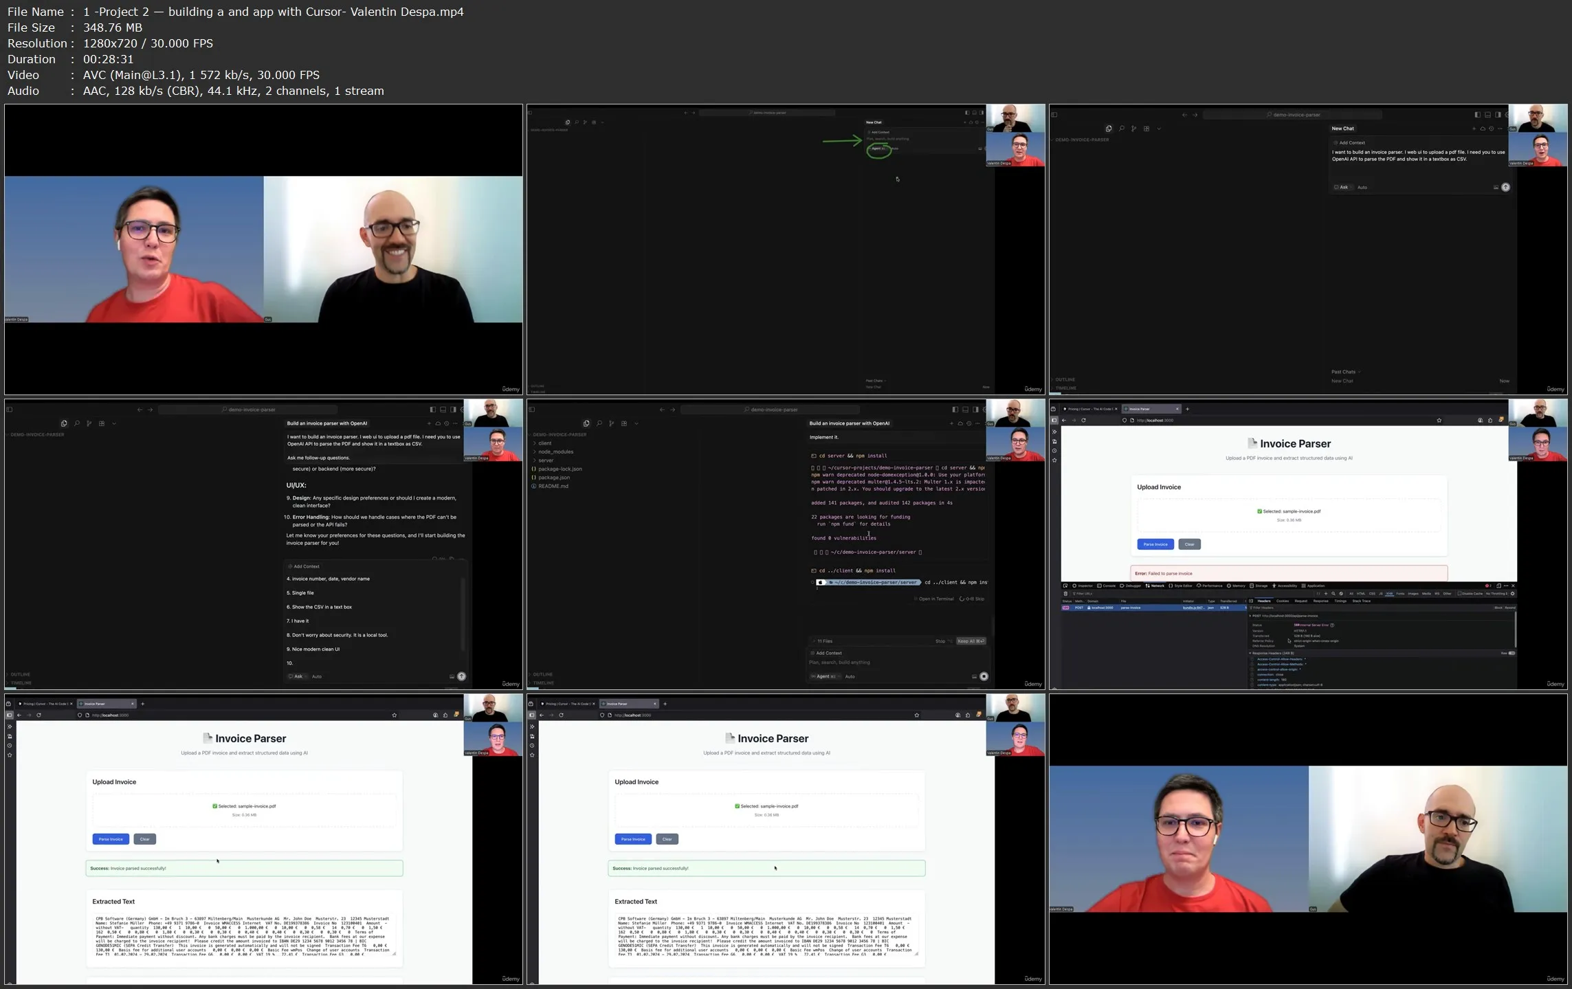Screen dimensions: 1572x989
Task: Click devtools element picker in the error frame
Action: click(x=1065, y=586)
